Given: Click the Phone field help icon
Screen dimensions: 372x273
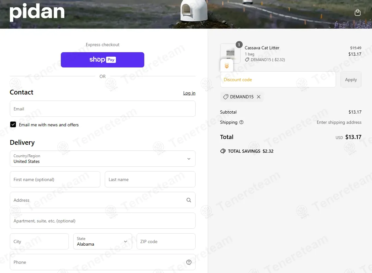Looking at the screenshot, I should coord(189,262).
